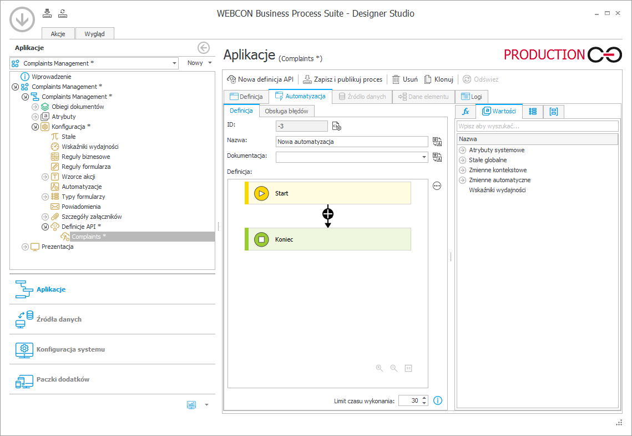Viewport: 632px width, 436px height.
Task: Select the Start step block
Action: click(328, 193)
